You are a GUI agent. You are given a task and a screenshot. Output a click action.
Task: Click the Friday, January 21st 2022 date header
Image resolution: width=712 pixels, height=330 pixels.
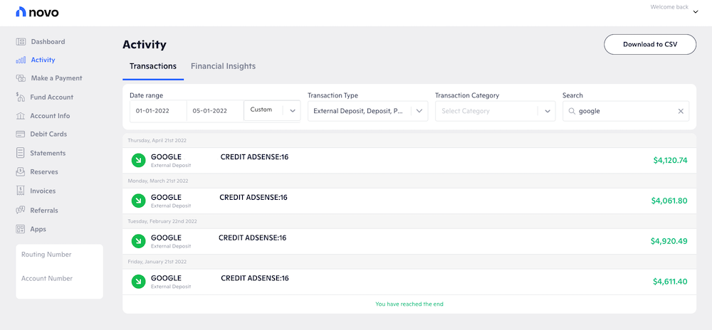(157, 262)
